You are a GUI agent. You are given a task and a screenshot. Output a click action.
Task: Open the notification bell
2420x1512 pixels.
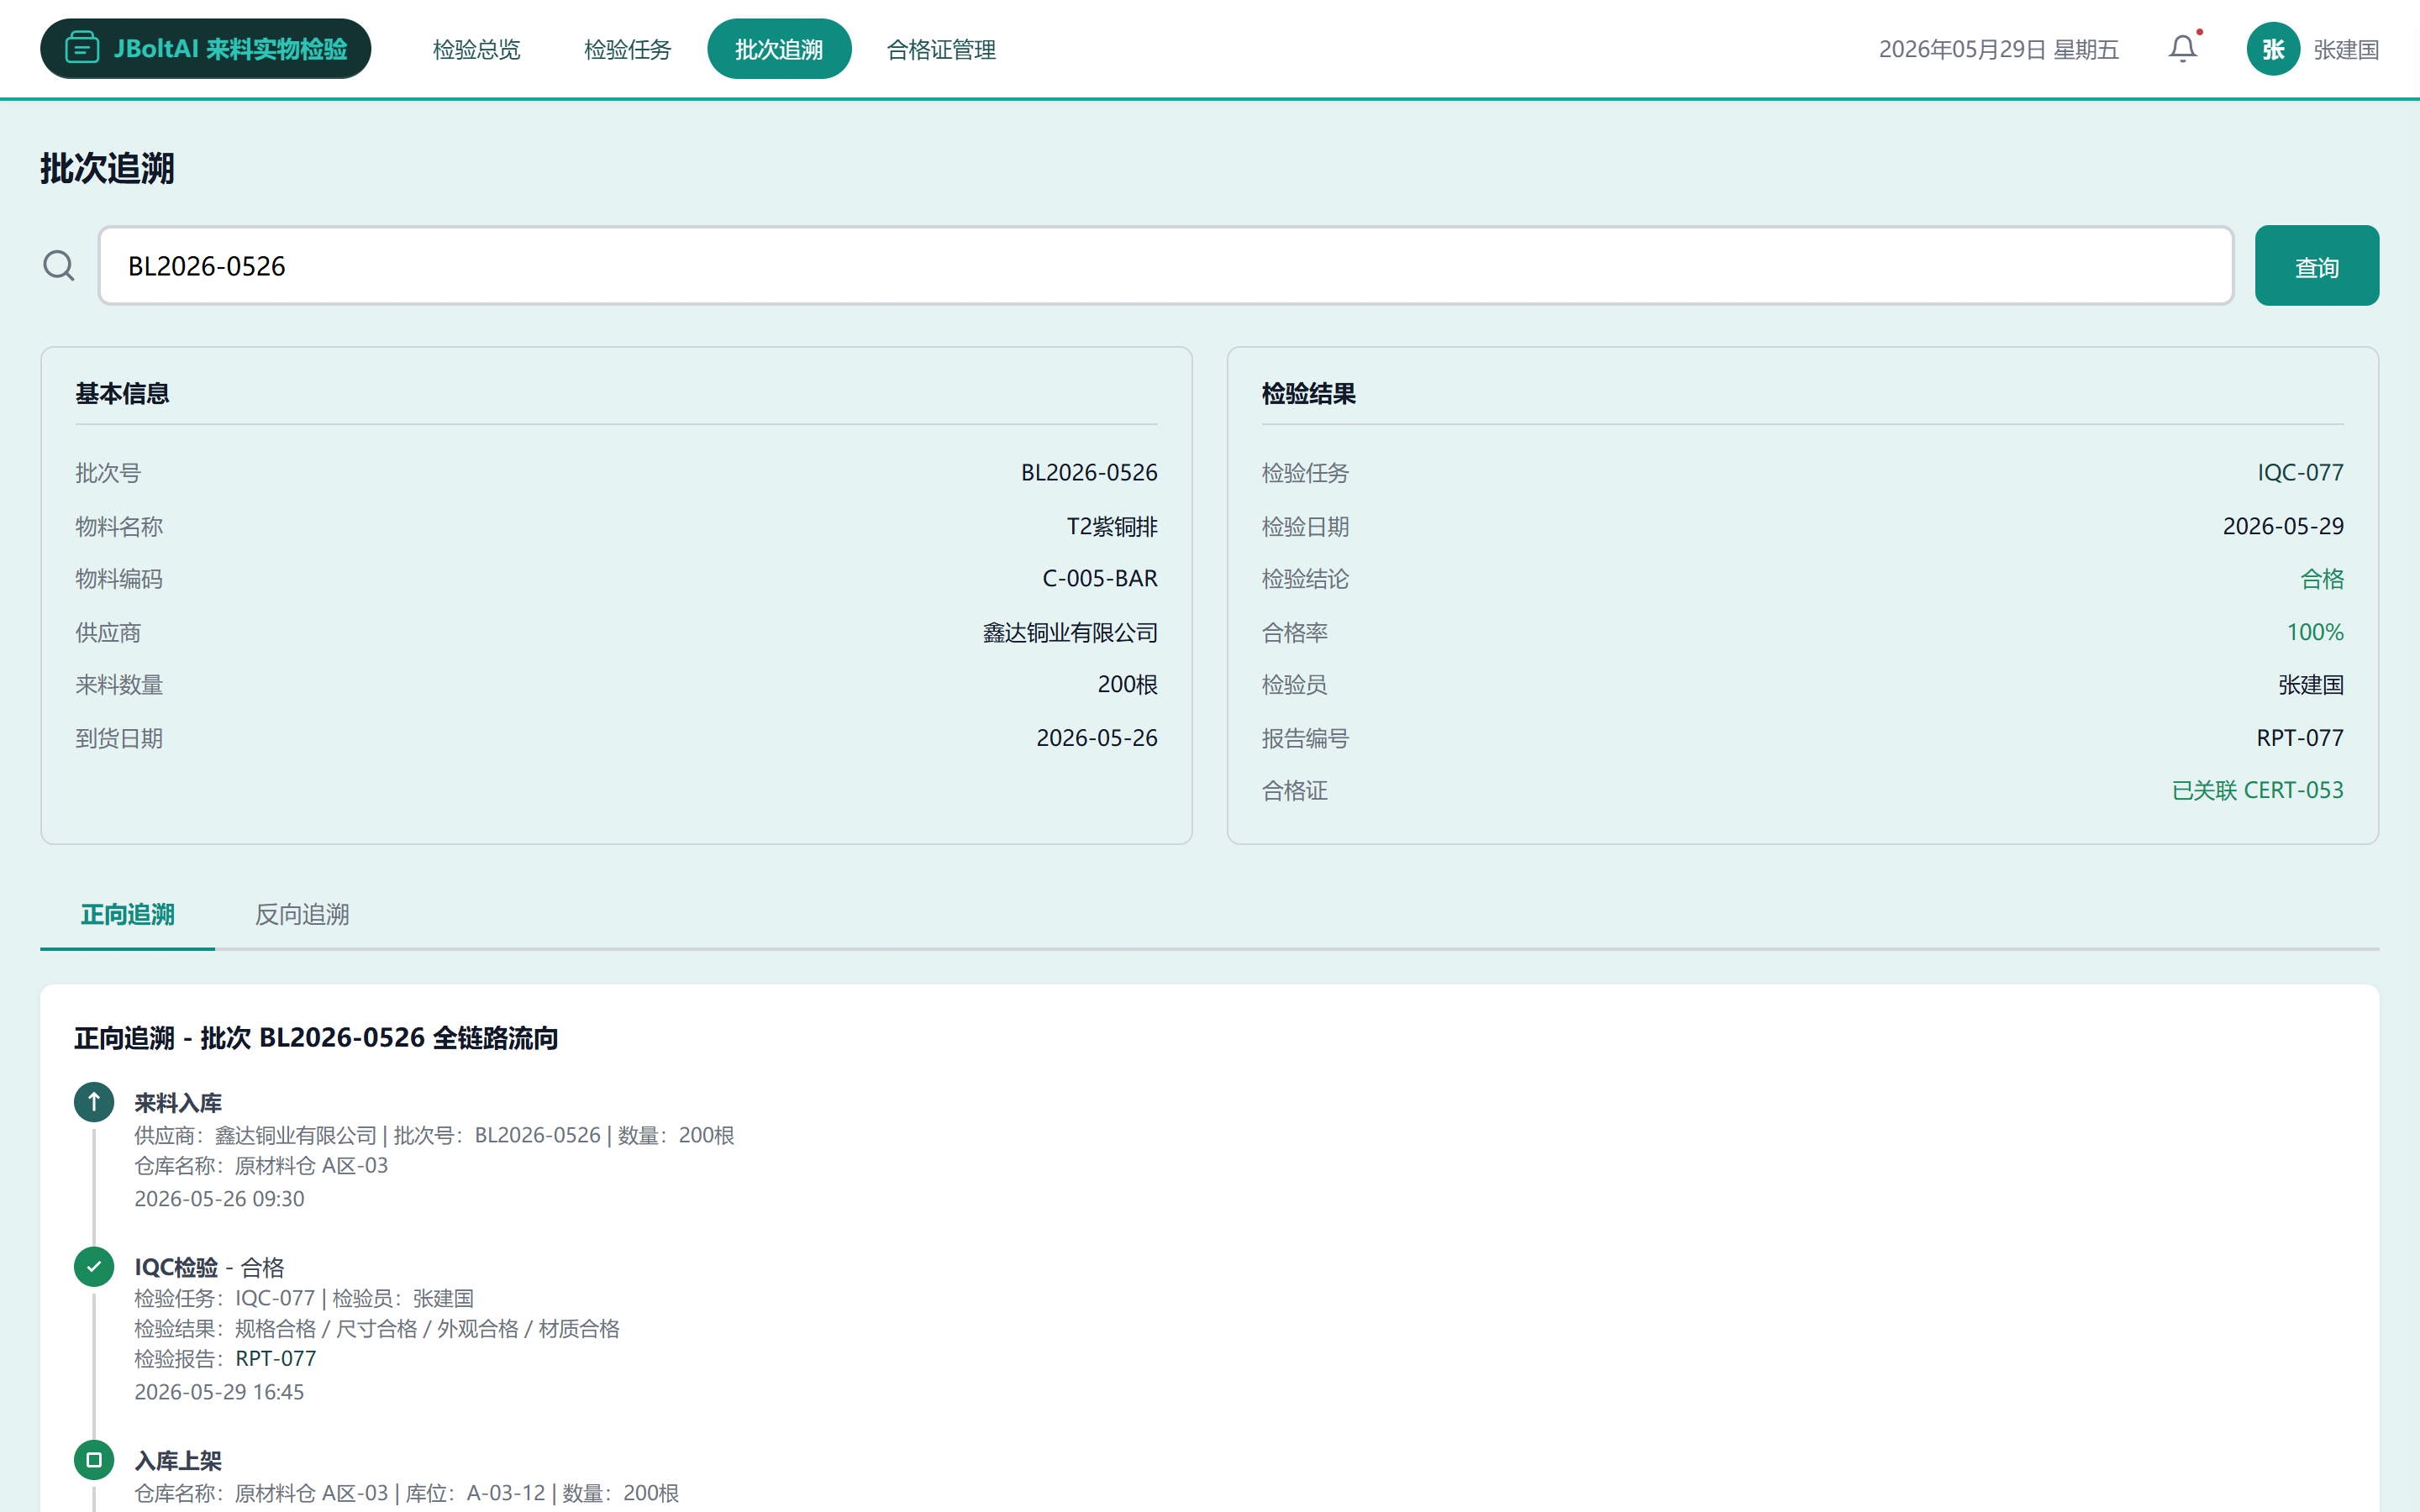click(2183, 48)
